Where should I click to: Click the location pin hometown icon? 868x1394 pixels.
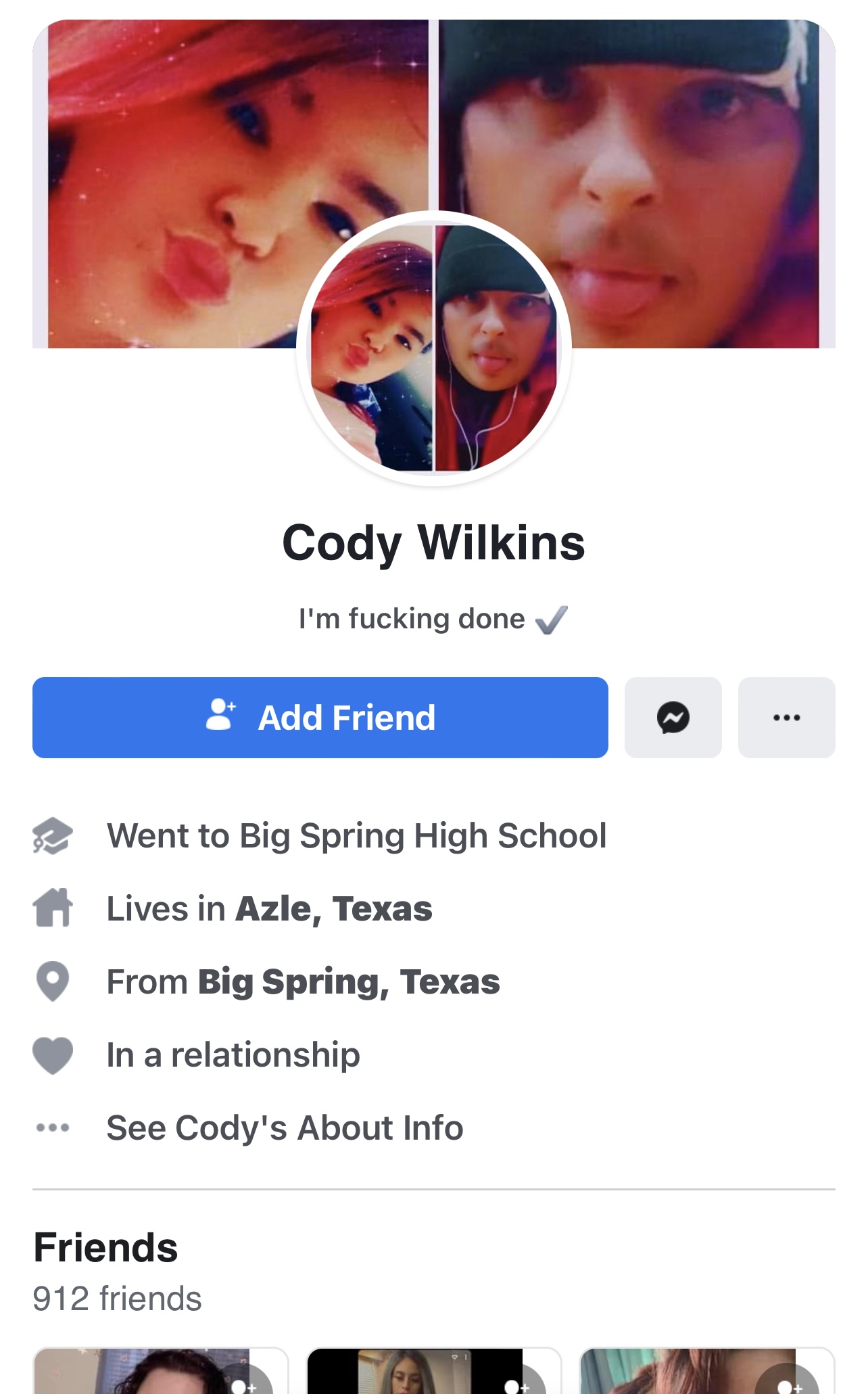(x=53, y=981)
